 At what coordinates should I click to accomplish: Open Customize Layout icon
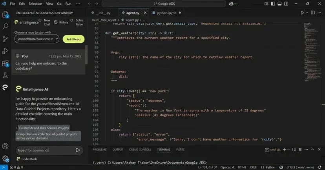pyautogui.click(x=267, y=4)
